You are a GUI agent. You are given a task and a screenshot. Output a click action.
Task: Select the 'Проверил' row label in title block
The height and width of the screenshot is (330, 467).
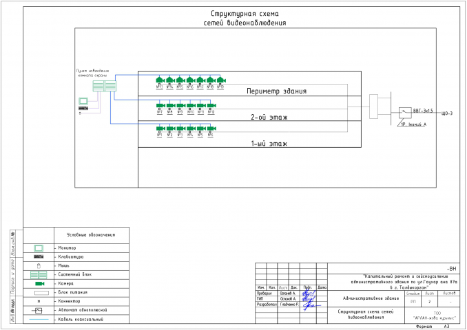(x=264, y=293)
